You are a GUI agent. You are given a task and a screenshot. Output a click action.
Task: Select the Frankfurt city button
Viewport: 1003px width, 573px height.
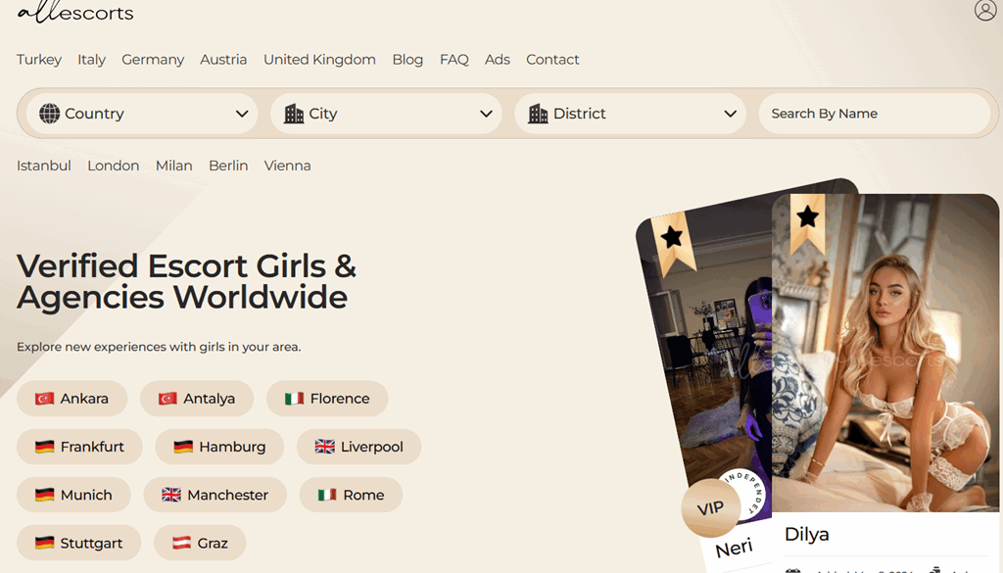pos(79,447)
